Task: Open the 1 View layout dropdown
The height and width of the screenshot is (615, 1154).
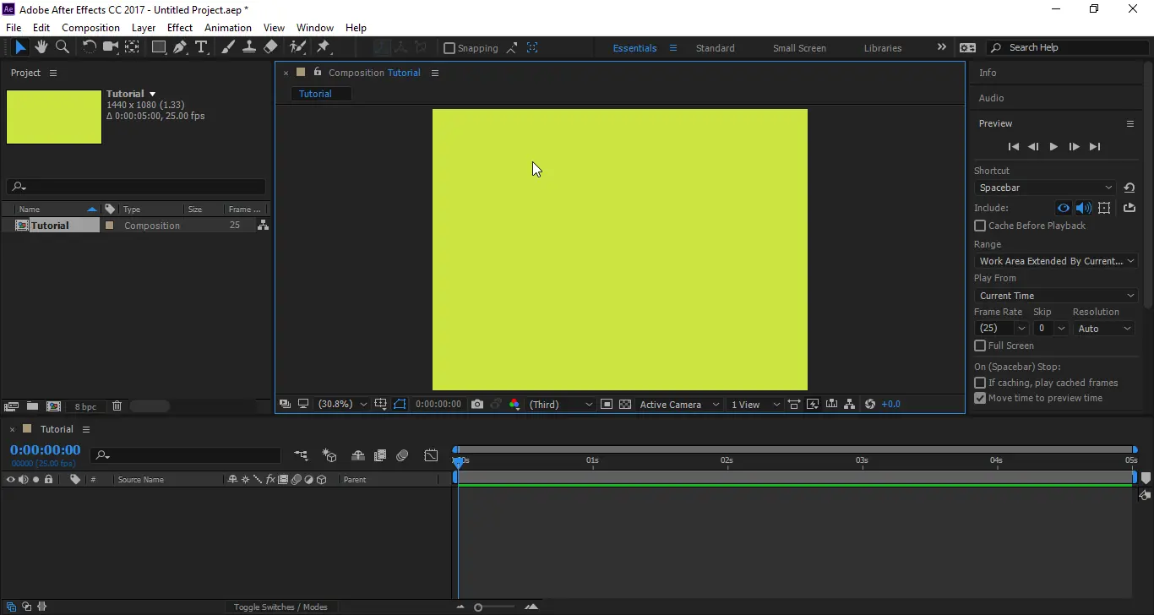Action: point(755,405)
